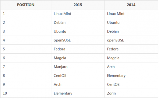
Task: Select Elementary in the 2014 column
Action: tap(116, 76)
